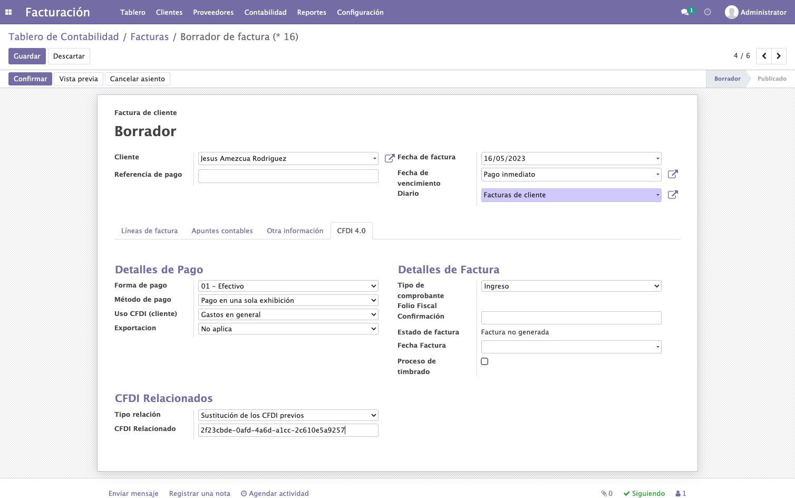The image size is (795, 498).
Task: Click the Folio Fiscal Confirmación field
Action: (571, 318)
